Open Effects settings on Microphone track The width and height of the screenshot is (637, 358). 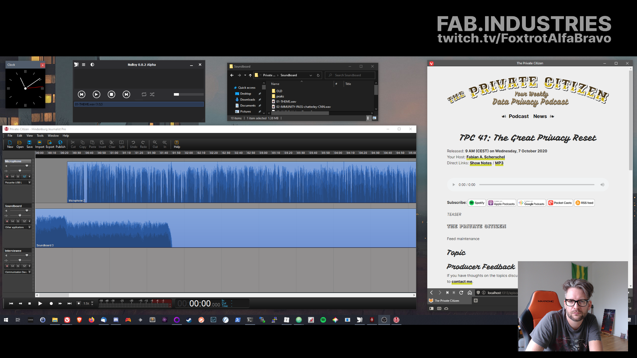[24, 177]
